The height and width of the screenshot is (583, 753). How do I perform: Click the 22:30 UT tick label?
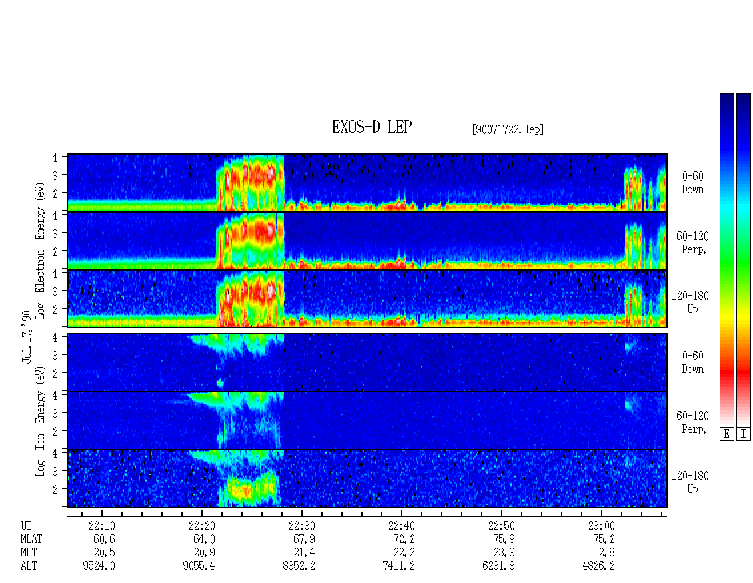coord(302,526)
